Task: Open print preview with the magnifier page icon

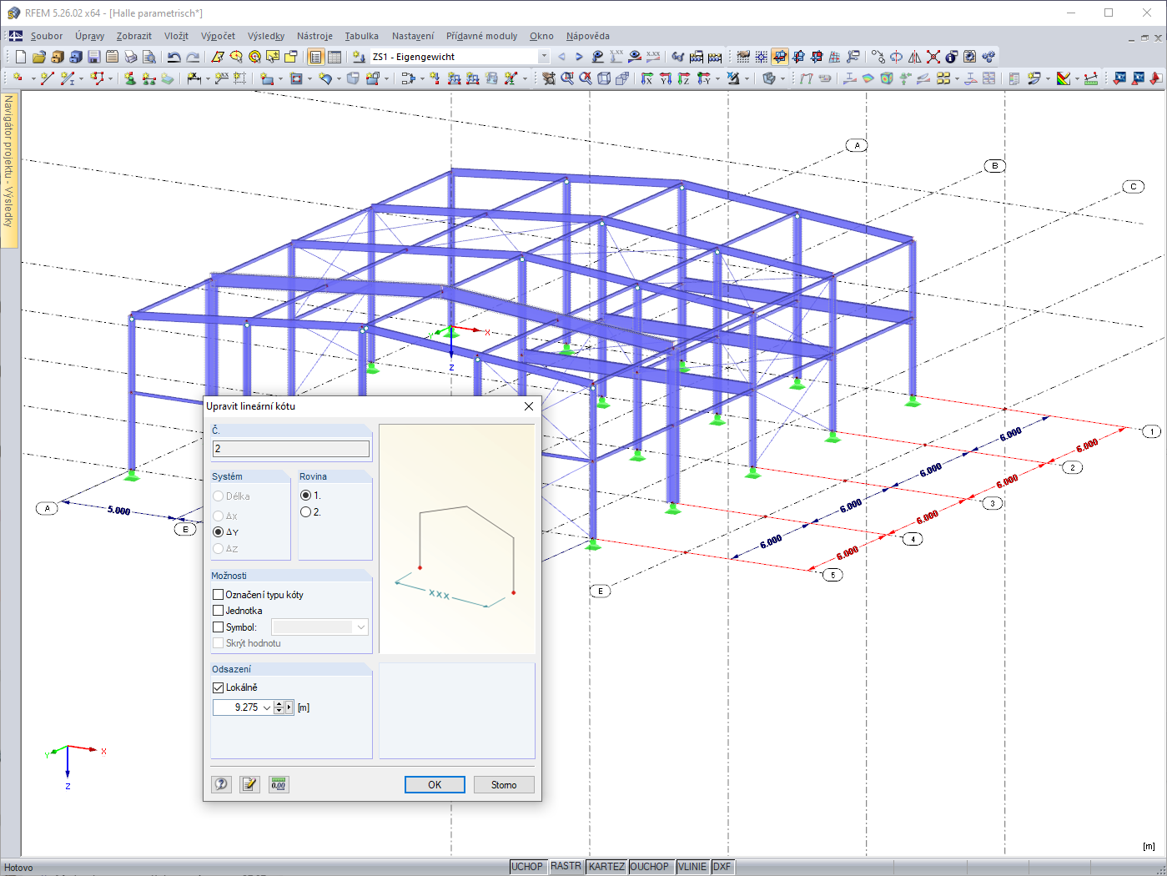Action: point(149,57)
